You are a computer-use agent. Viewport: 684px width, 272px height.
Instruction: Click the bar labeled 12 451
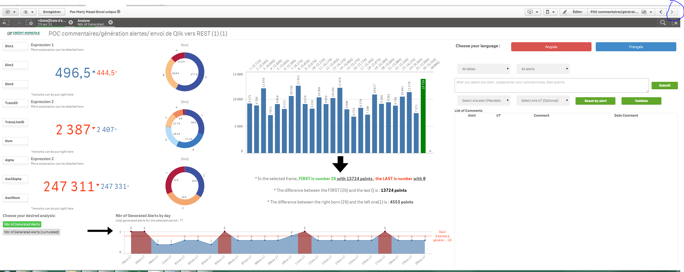coord(298,120)
